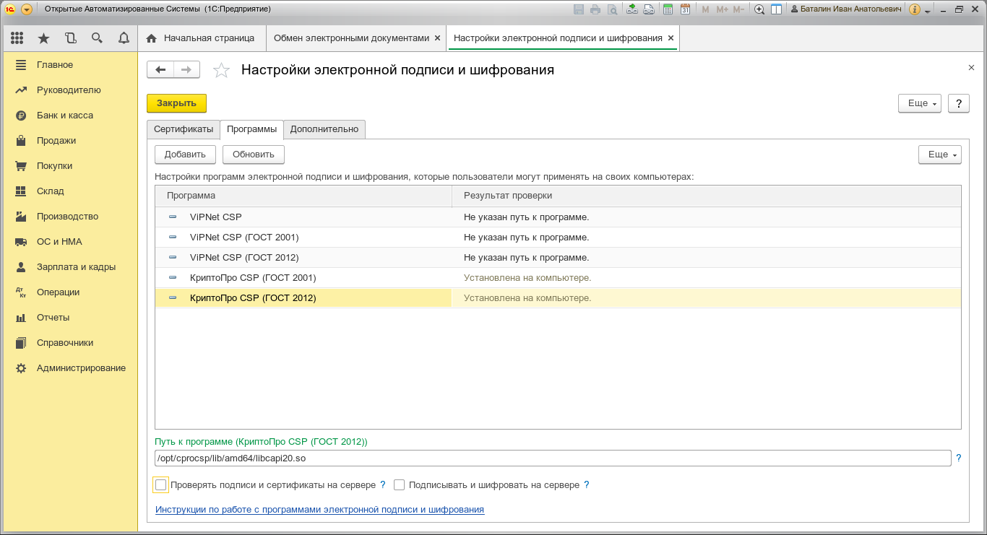Open the calendar icon in title bar

coord(685,9)
